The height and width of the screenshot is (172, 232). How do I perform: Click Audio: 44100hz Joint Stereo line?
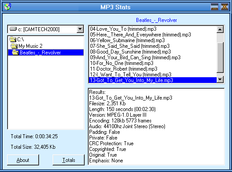127,126
